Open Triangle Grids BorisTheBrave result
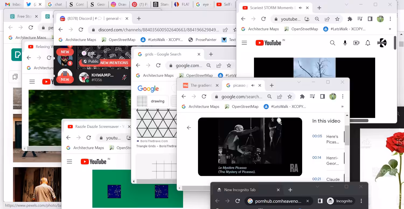The height and width of the screenshot is (209, 404). [x=156, y=146]
